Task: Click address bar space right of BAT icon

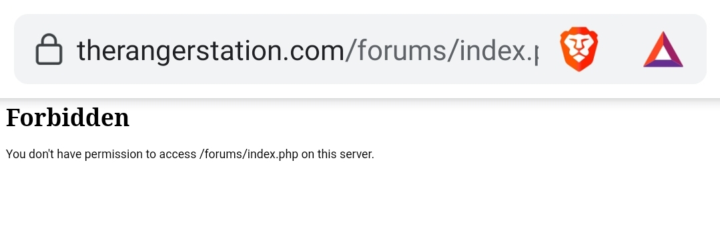Action: pos(695,49)
